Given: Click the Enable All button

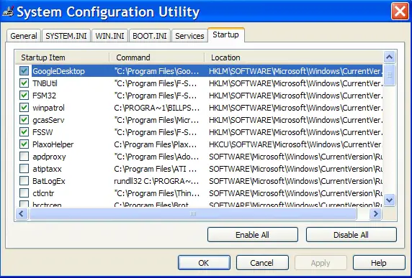Looking at the screenshot, I should [252, 235].
